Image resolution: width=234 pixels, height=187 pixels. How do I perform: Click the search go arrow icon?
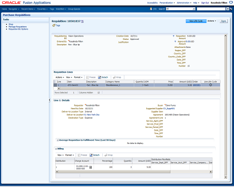227,9
